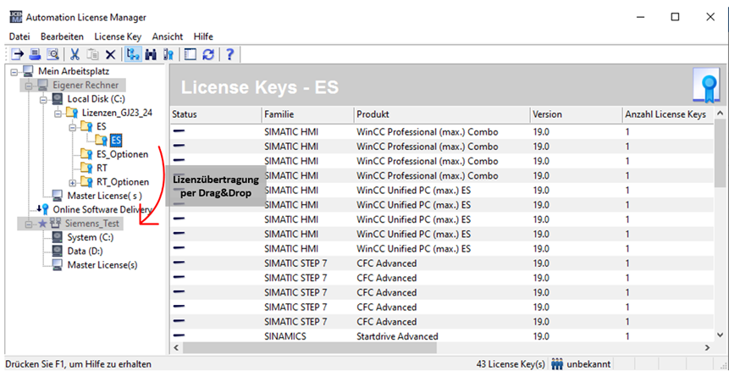Select Local Disk (C:) in tree

tap(96, 99)
